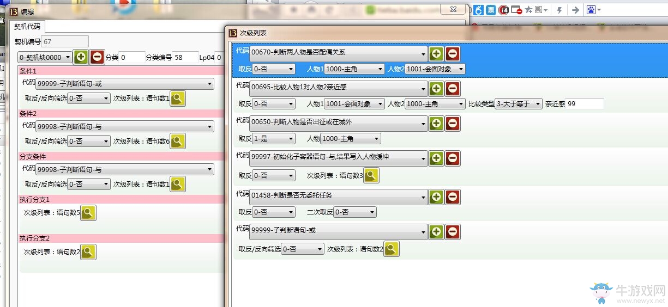The width and height of the screenshot is (668, 307).
Task: Open 00695 code dropdown
Action: (x=338, y=88)
